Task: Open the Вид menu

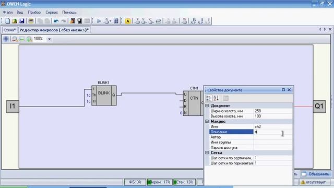Action: point(20,13)
